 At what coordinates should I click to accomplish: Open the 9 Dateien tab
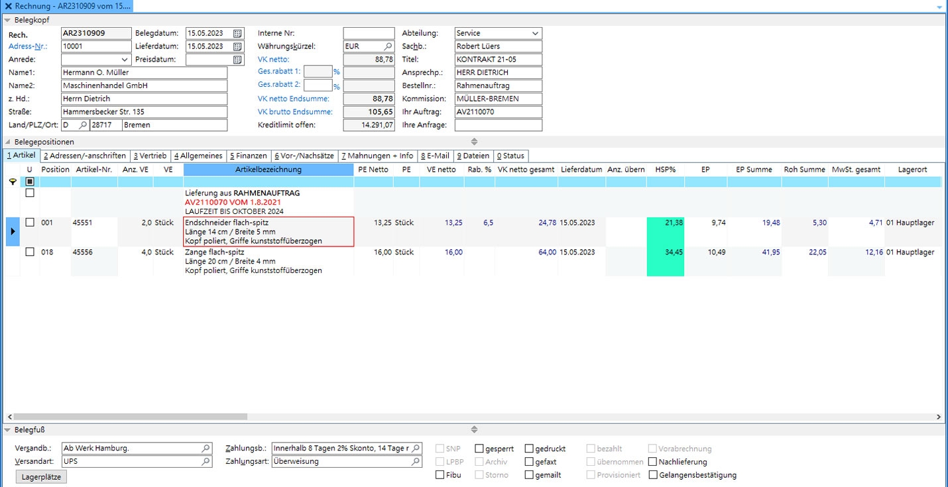[x=473, y=156]
